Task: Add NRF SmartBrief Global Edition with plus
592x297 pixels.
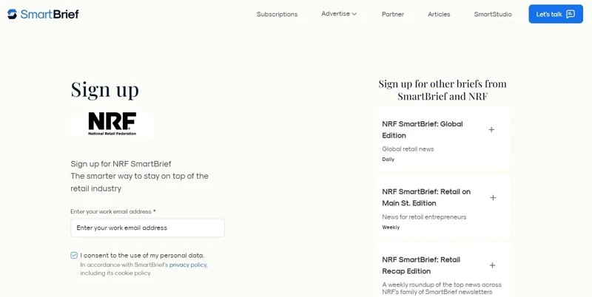Action: click(x=491, y=129)
